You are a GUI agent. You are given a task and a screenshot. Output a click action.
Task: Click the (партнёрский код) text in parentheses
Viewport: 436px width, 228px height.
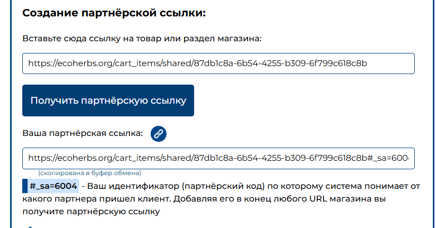223,186
